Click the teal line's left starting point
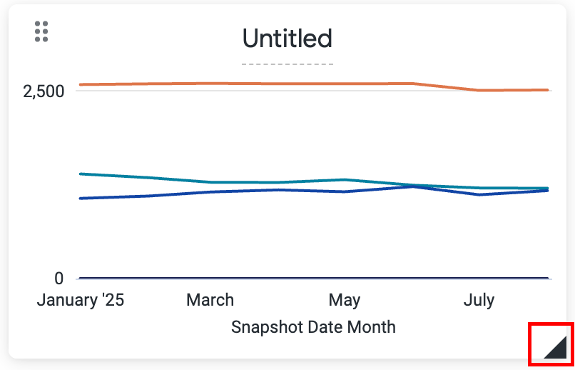 coord(80,174)
